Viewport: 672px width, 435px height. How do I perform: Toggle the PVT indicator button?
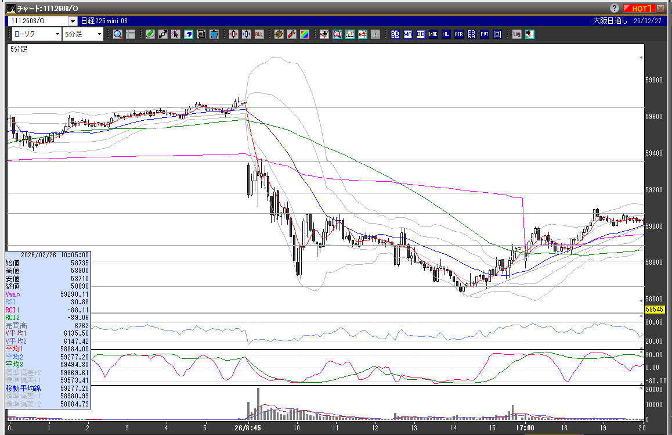(x=485, y=34)
